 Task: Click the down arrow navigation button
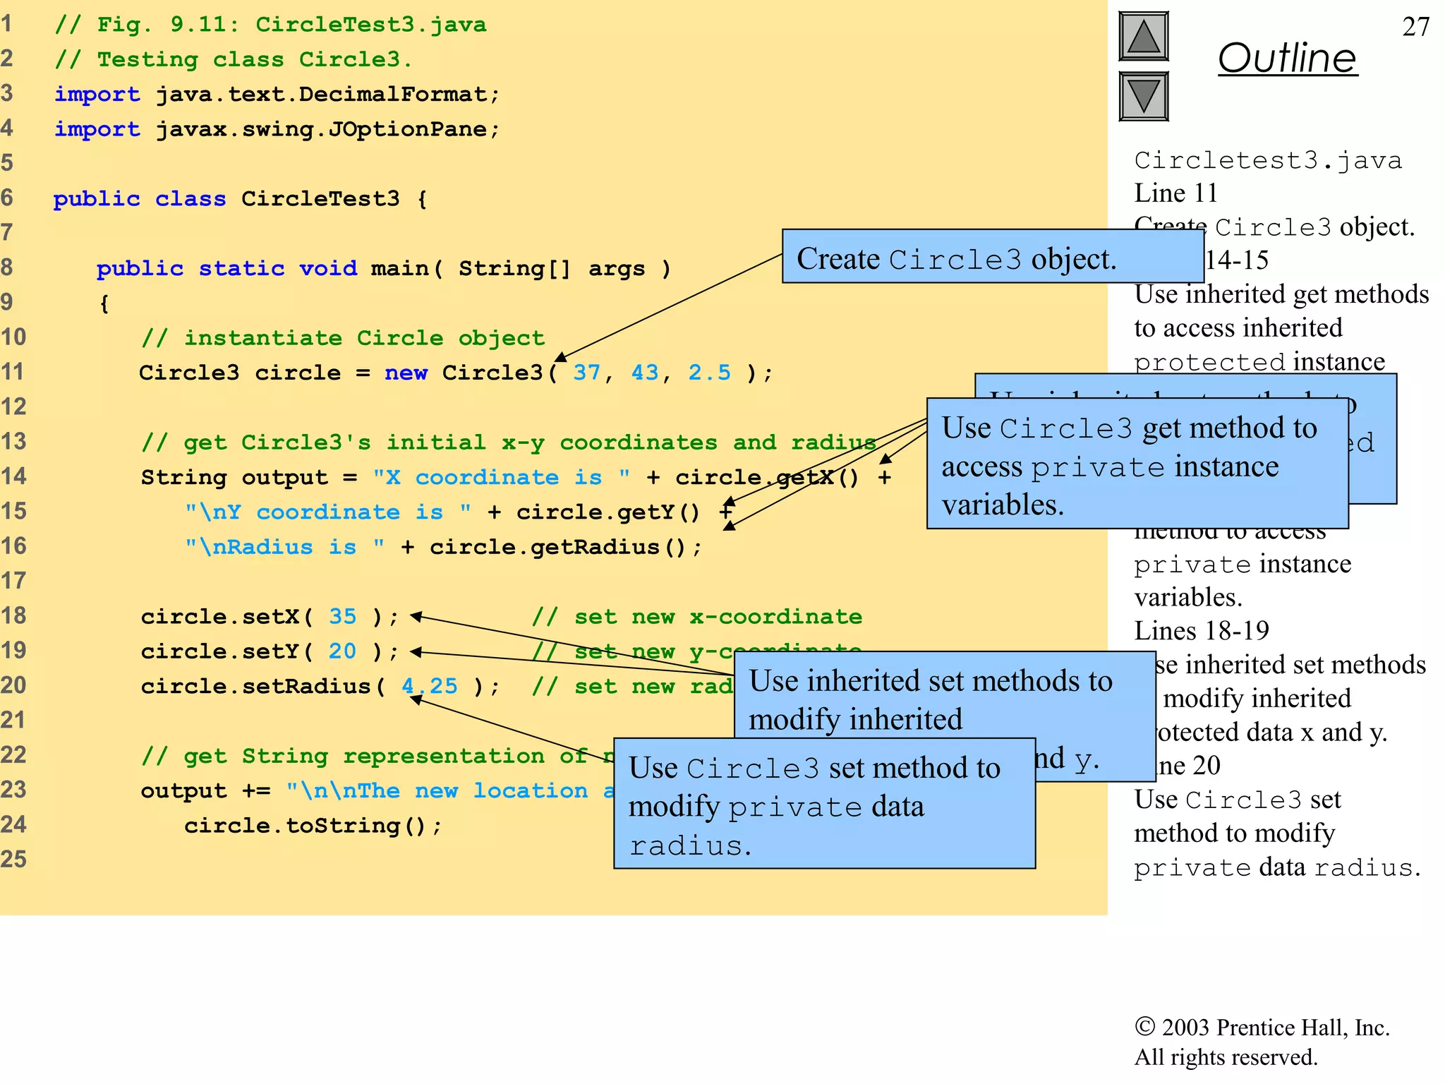[x=1143, y=97]
